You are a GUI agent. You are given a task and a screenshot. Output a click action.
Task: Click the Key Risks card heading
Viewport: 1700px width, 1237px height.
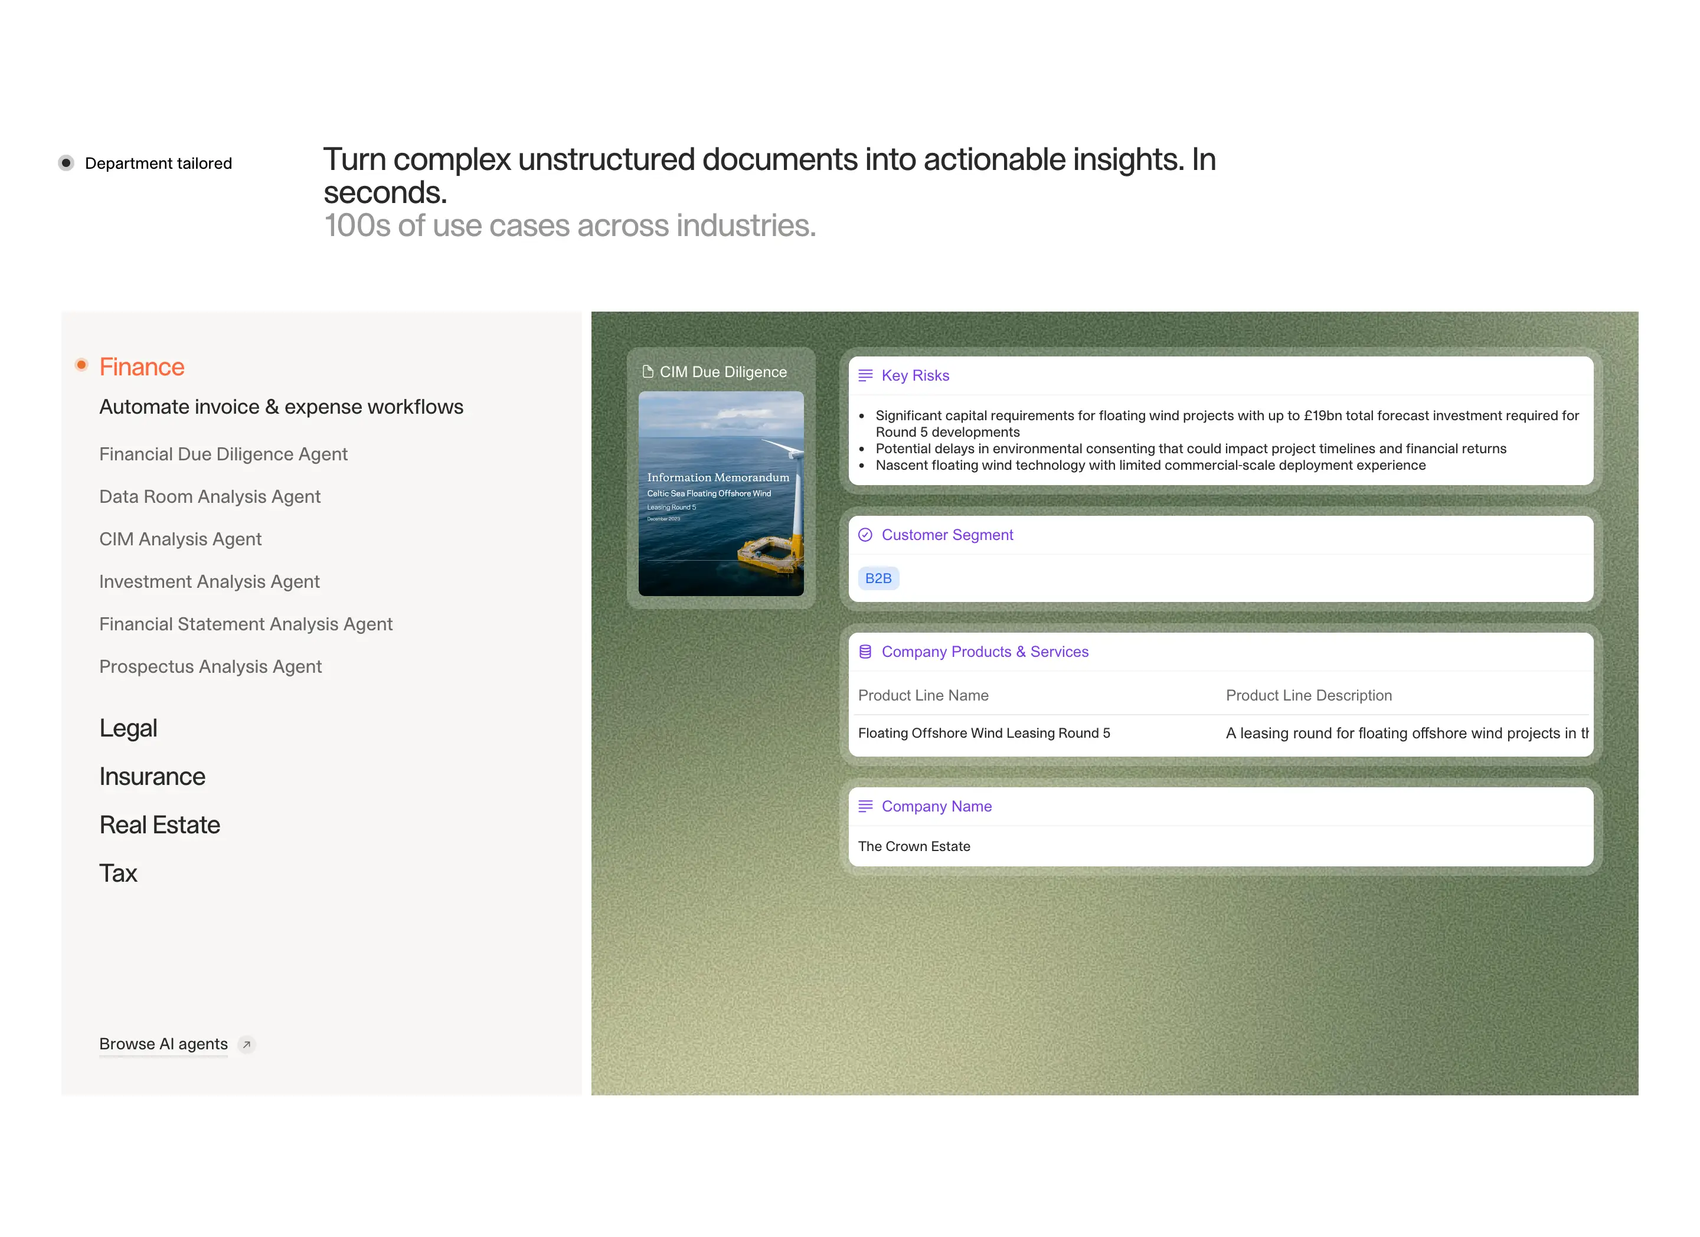[x=915, y=375]
